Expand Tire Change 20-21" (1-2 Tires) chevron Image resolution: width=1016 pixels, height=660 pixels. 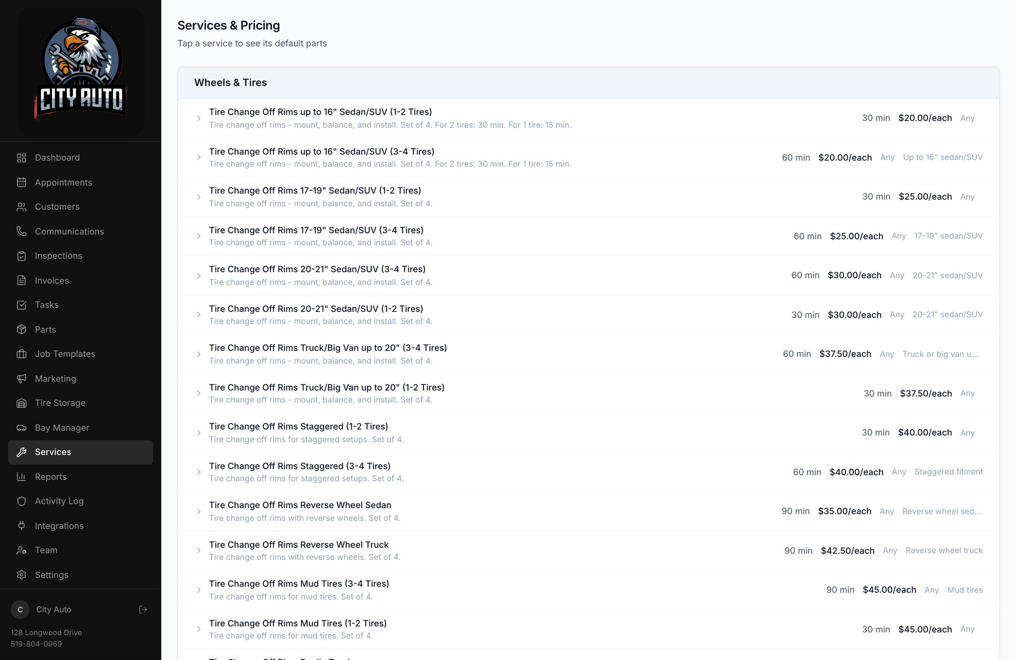click(199, 314)
